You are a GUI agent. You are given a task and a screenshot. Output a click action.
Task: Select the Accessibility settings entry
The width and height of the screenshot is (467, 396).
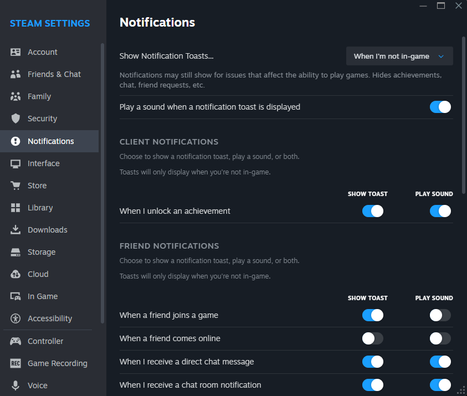pos(50,318)
